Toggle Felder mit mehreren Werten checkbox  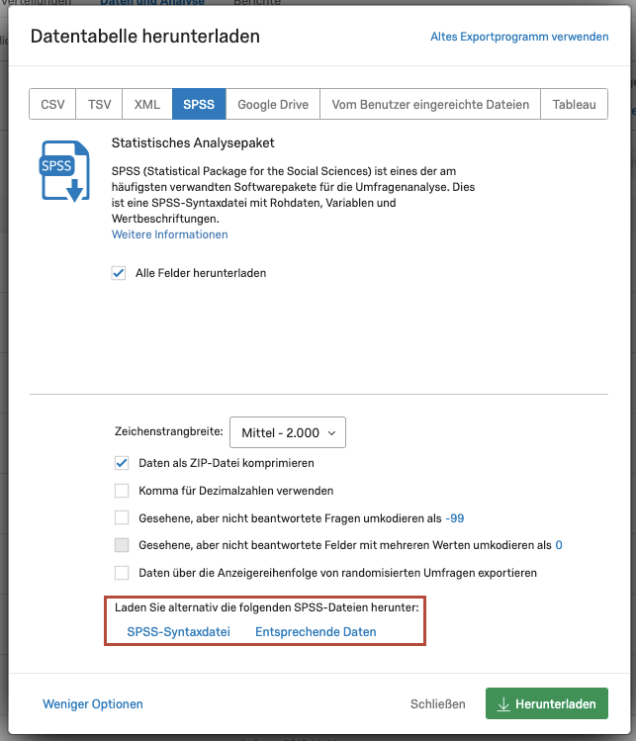pos(122,545)
